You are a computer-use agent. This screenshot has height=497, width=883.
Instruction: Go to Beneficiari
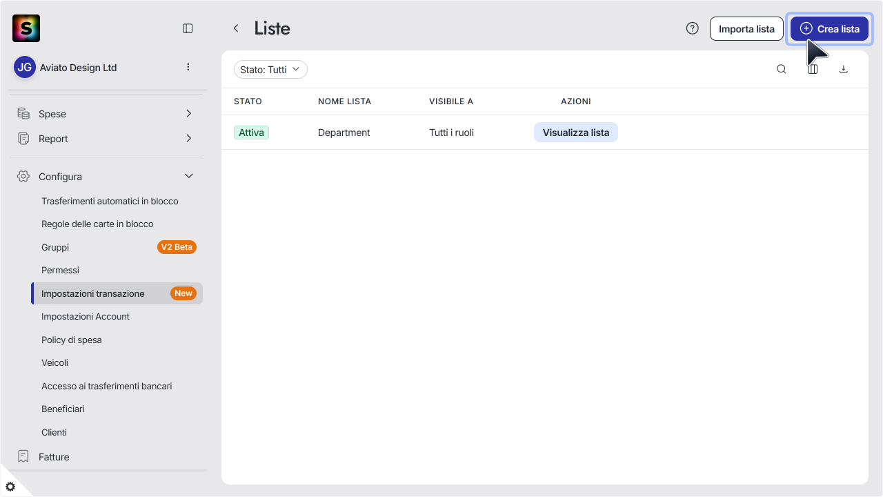point(63,409)
